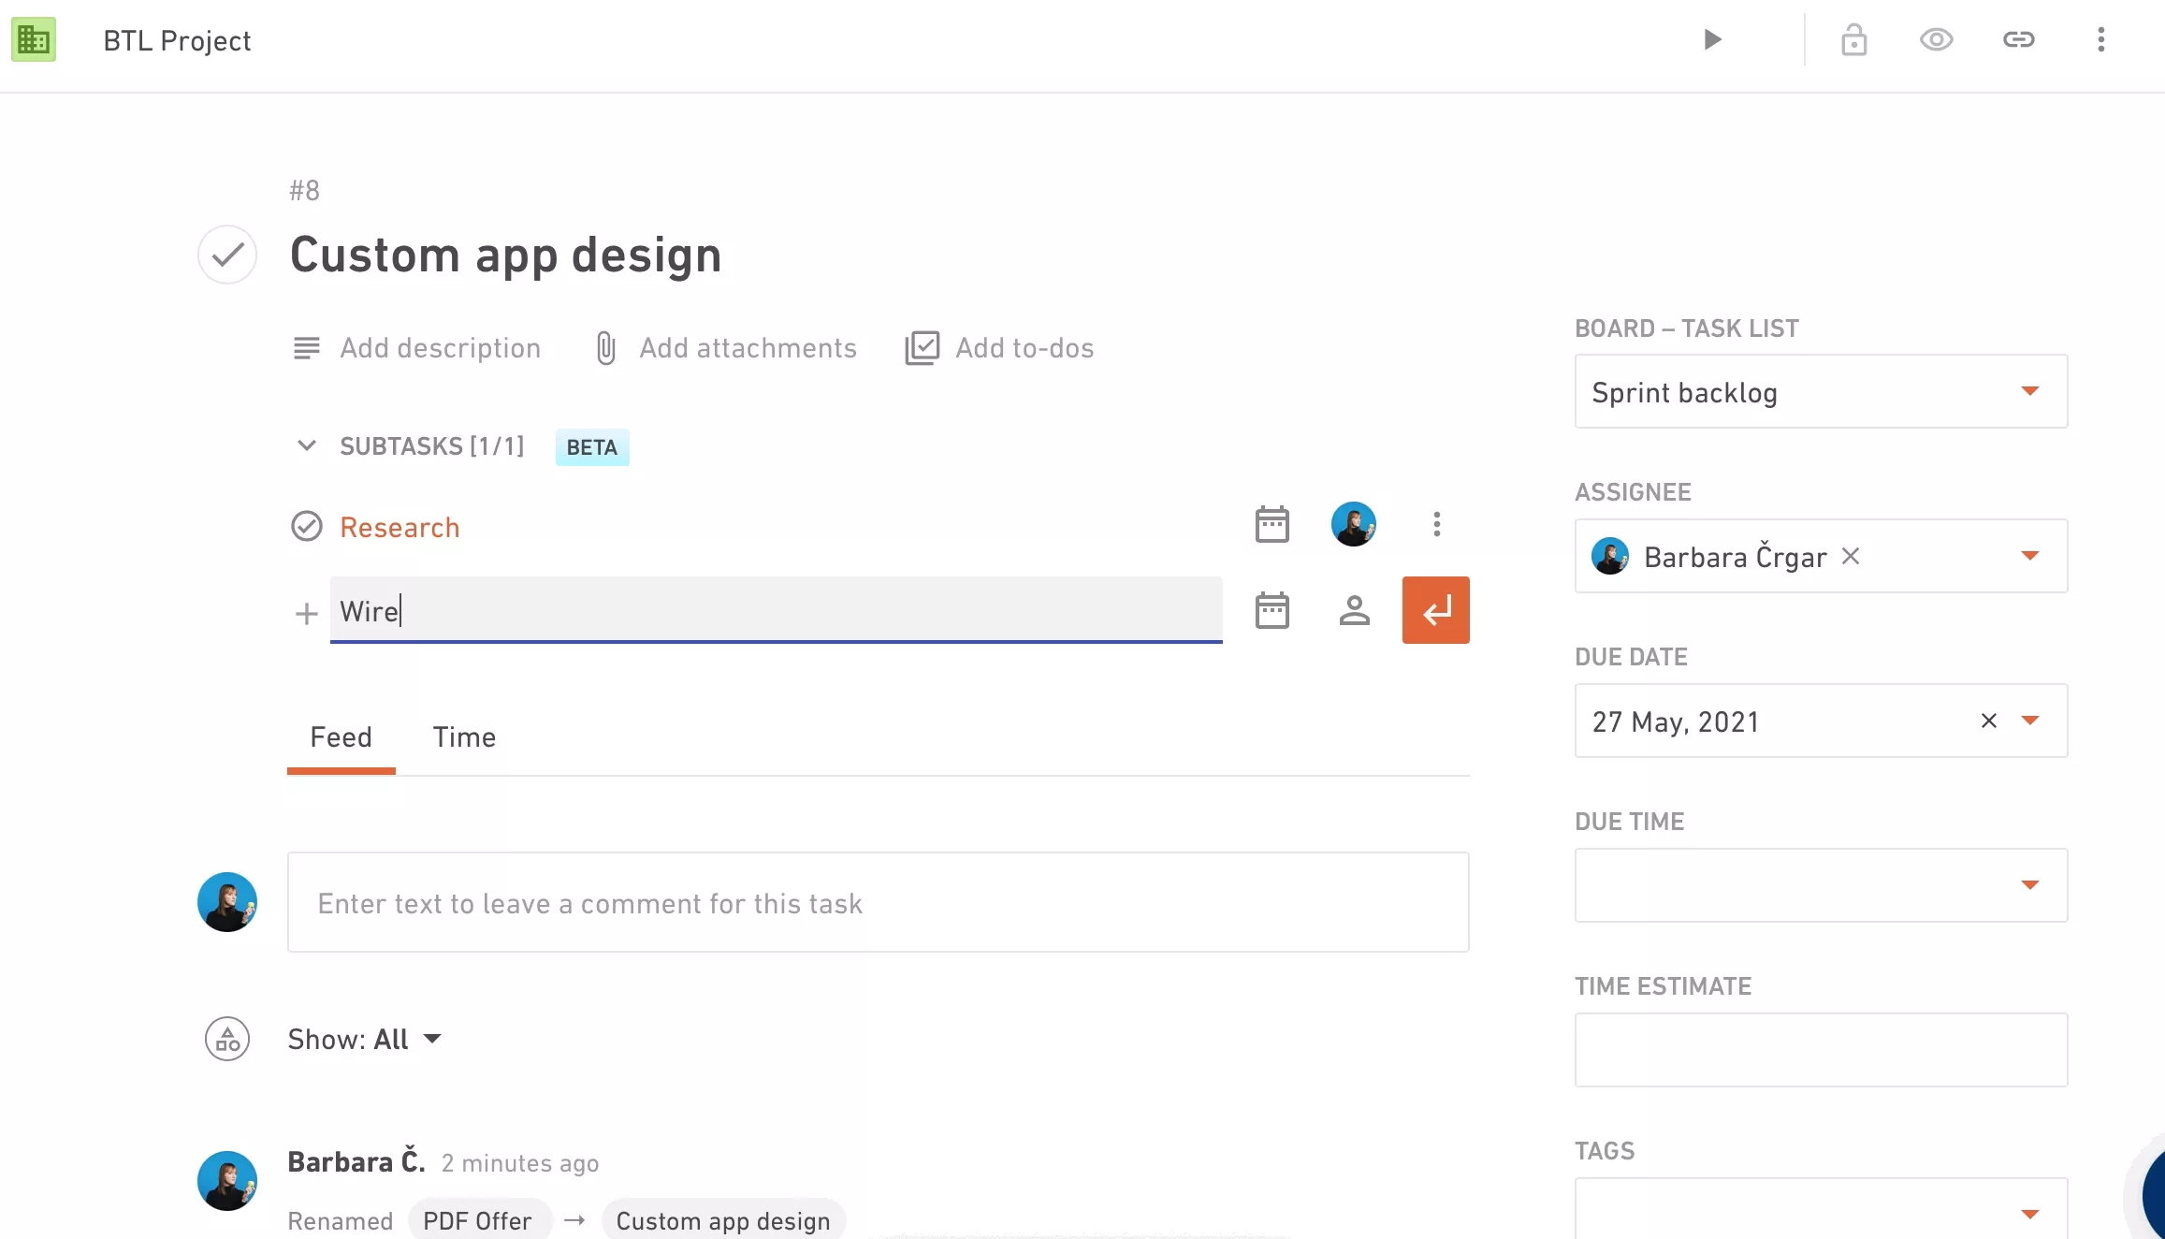Assign a person to the new subtask
This screenshot has width=2165, height=1239.
[x=1354, y=610]
